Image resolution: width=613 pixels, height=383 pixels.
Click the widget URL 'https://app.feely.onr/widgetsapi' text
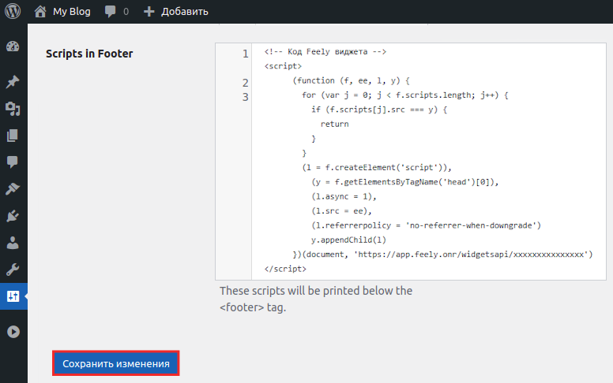tap(433, 255)
